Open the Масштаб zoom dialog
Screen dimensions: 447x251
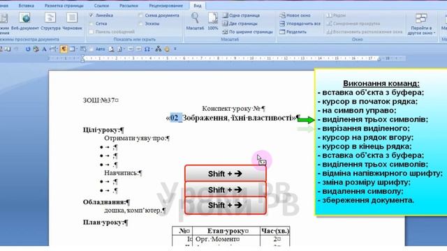(x=195, y=22)
